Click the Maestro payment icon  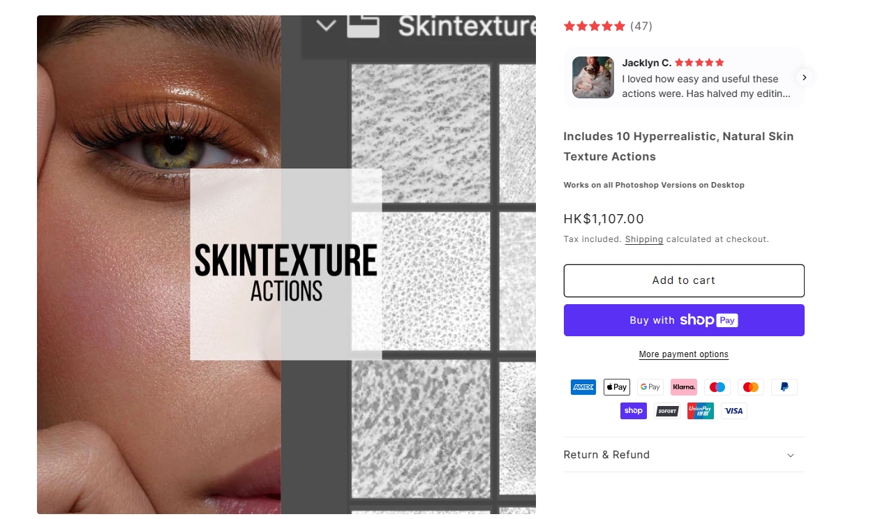pyautogui.click(x=717, y=387)
